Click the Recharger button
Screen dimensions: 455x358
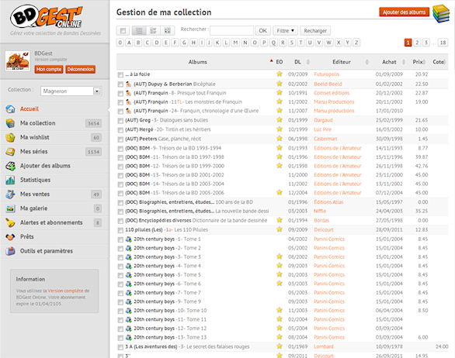tap(315, 30)
